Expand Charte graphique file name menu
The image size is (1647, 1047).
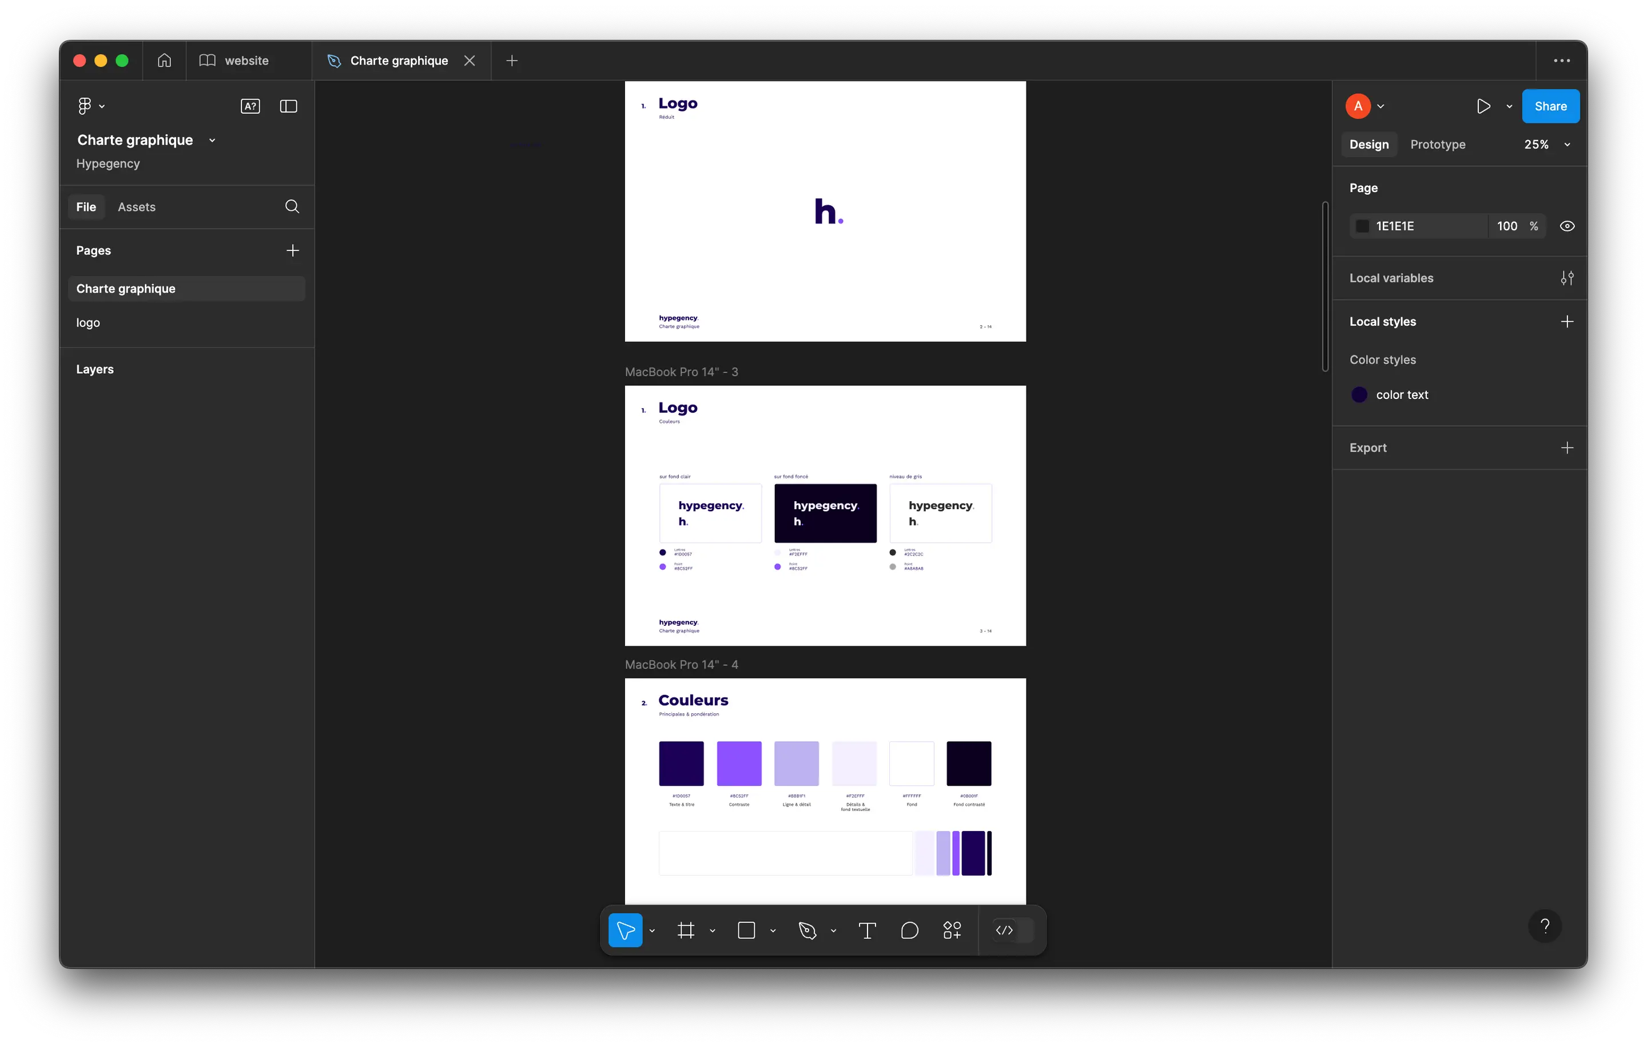(212, 140)
